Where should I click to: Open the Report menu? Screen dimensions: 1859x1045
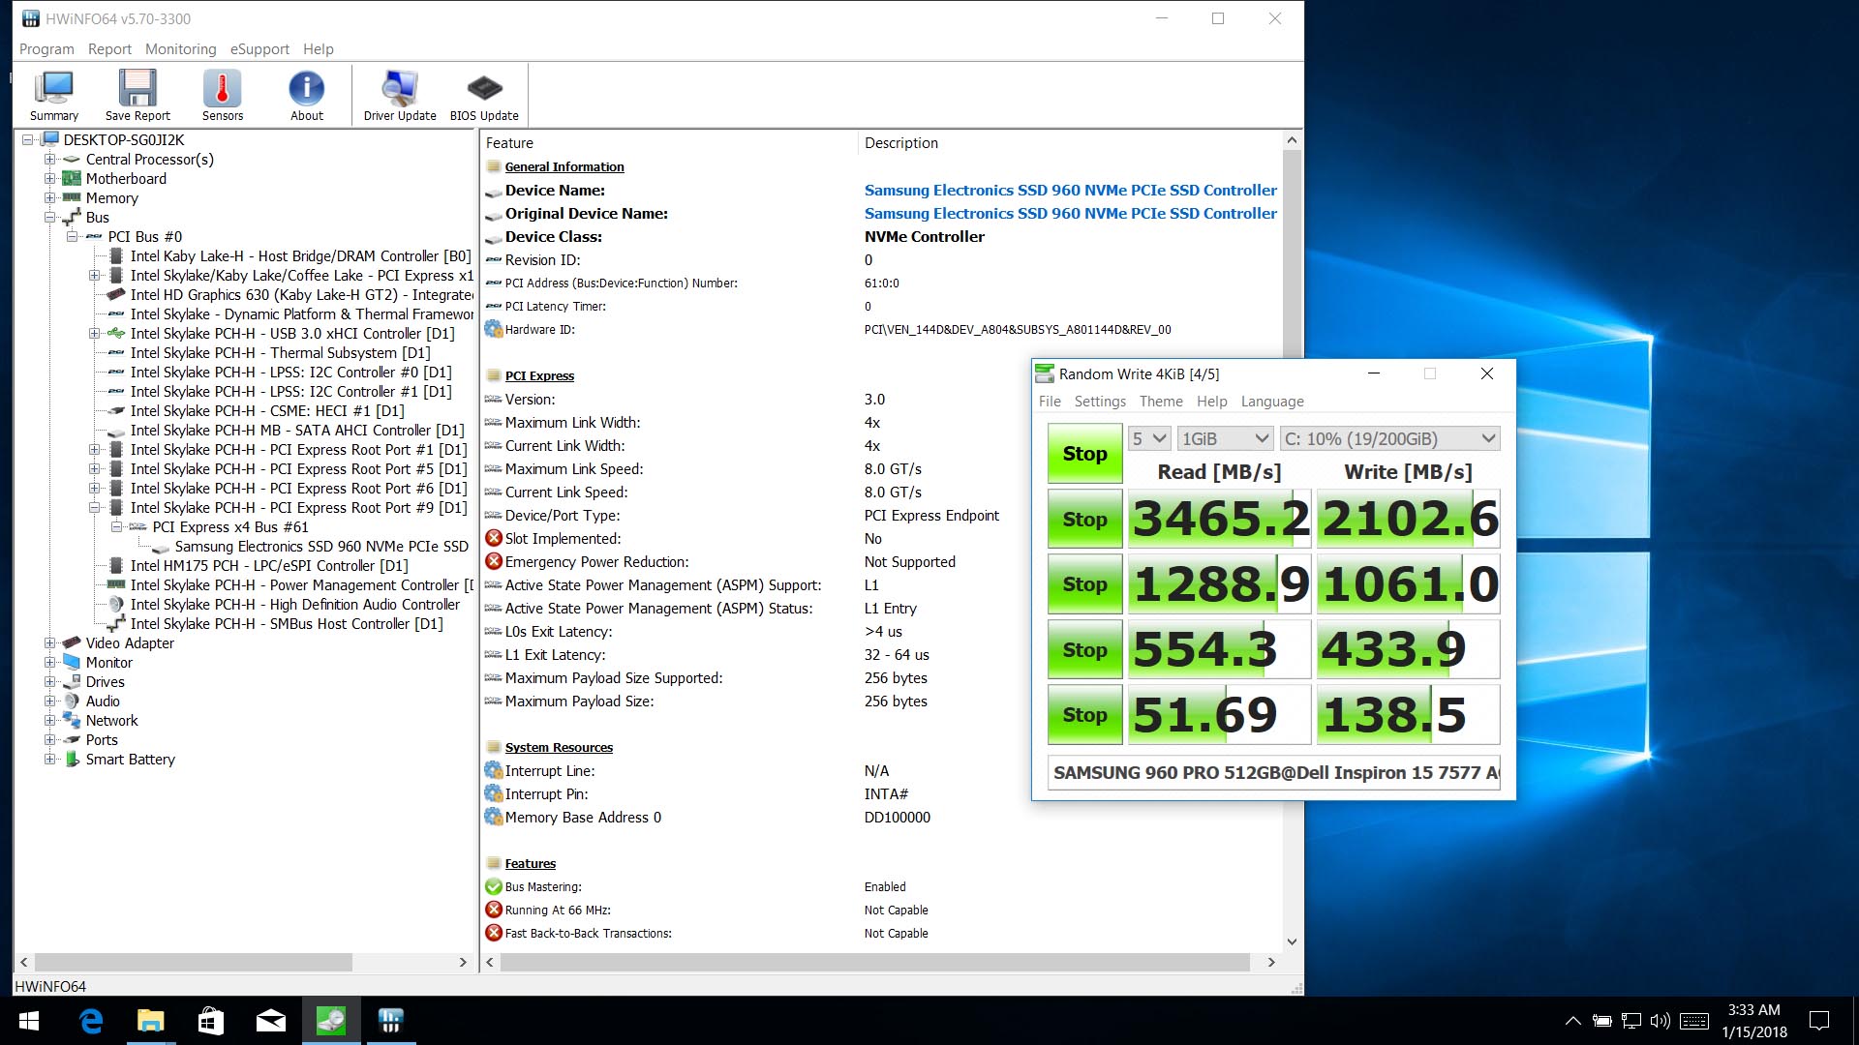109,49
